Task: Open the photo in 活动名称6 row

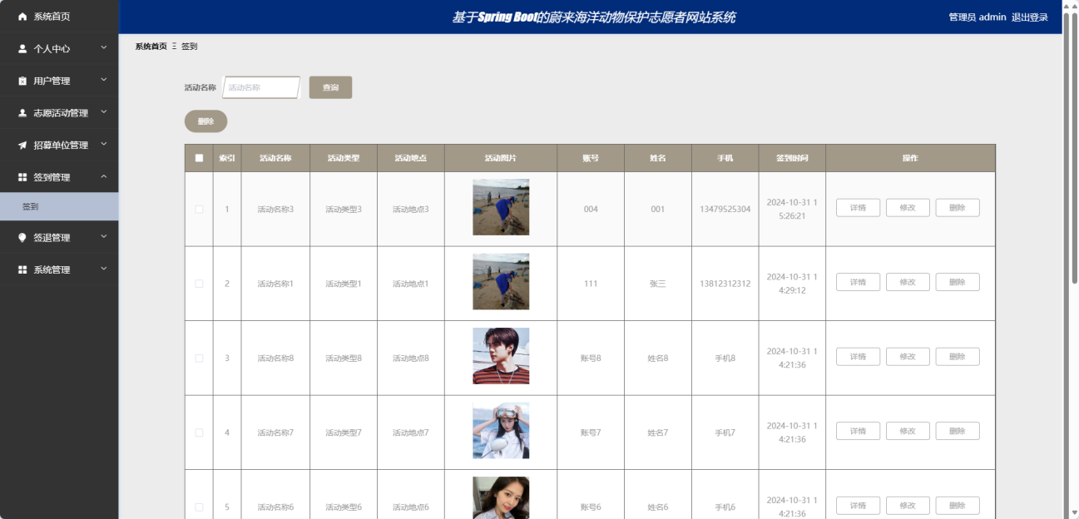Action: point(501,497)
